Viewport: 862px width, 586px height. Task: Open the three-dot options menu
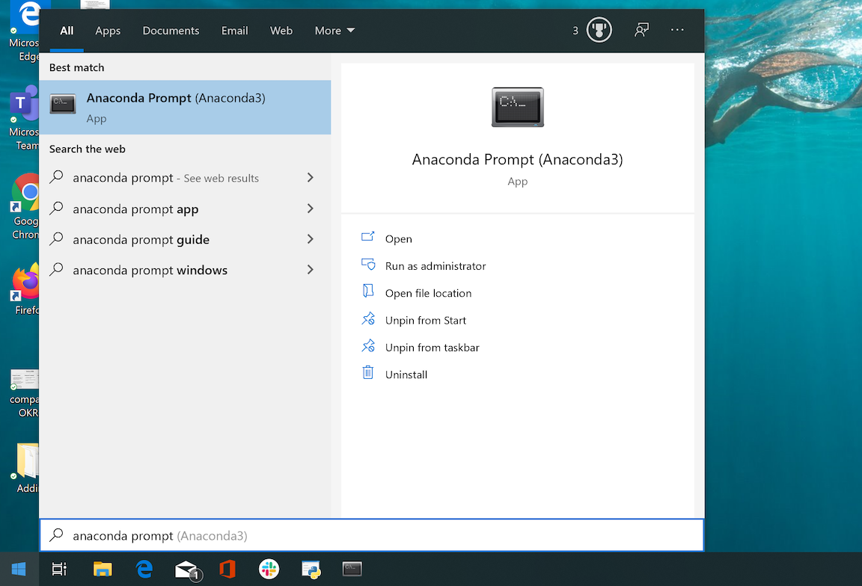(677, 30)
